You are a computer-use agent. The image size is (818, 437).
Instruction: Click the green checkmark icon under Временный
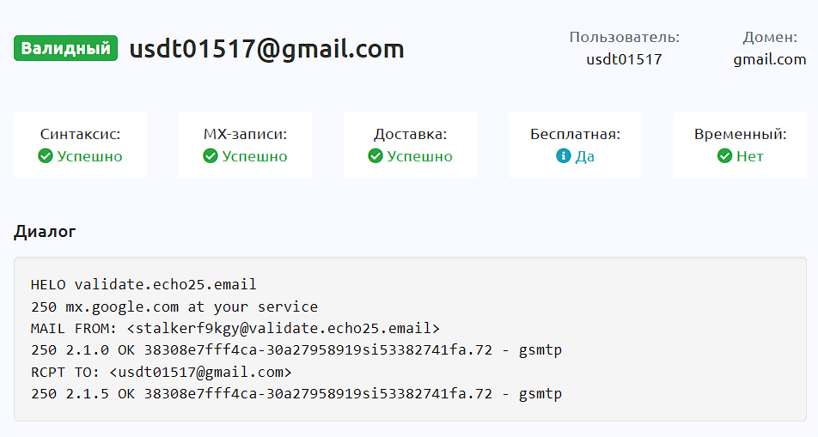pyautogui.click(x=724, y=156)
